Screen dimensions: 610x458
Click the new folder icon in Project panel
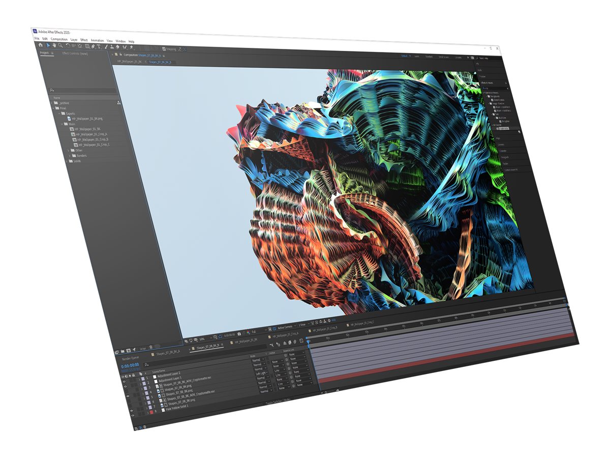pyautogui.click(x=123, y=351)
